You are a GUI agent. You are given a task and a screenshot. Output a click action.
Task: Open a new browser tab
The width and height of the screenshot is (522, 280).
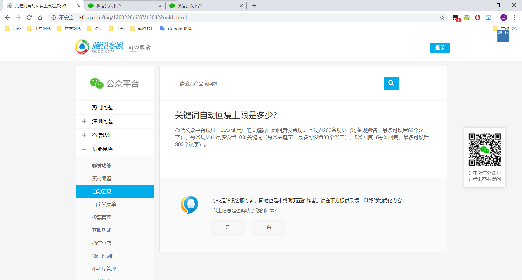pyautogui.click(x=254, y=6)
